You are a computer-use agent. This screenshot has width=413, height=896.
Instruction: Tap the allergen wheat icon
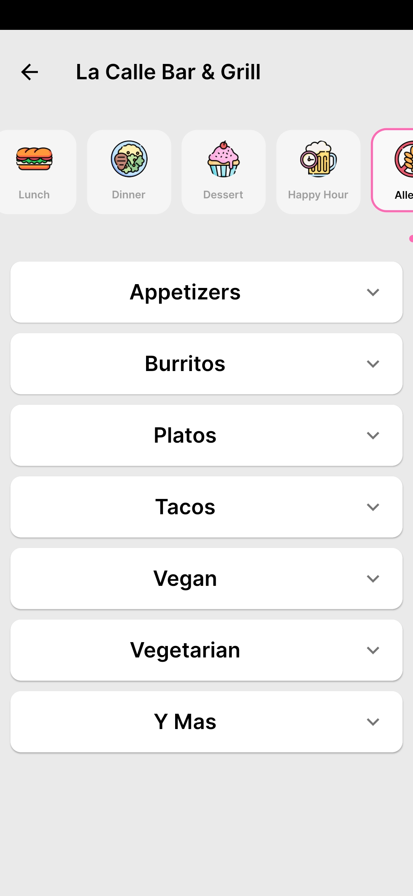pos(404,159)
